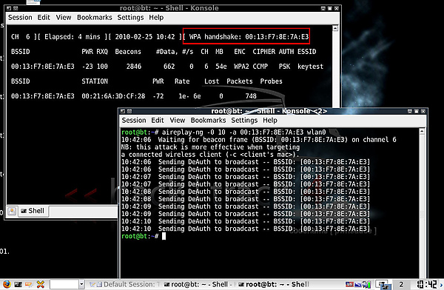This screenshot has height=290, width=444.
Task: Open Bookmarks menu in Konsole <2> window
Action: (209, 121)
